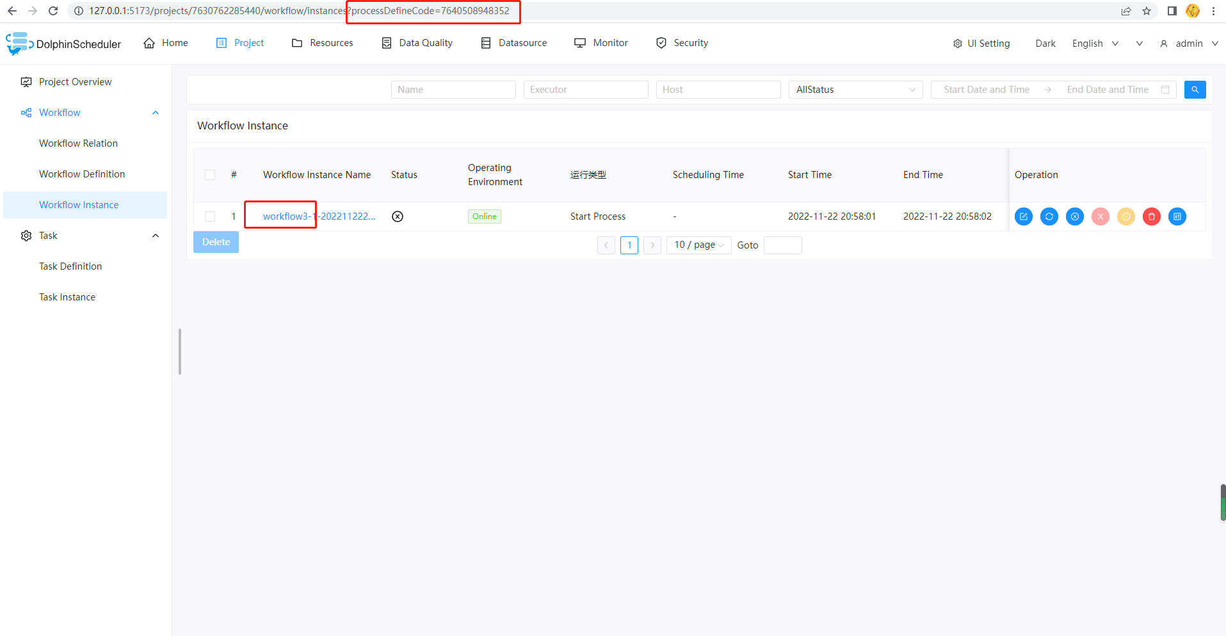The image size is (1226, 636).
Task: Share this page via address bar icon
Action: (x=1126, y=11)
